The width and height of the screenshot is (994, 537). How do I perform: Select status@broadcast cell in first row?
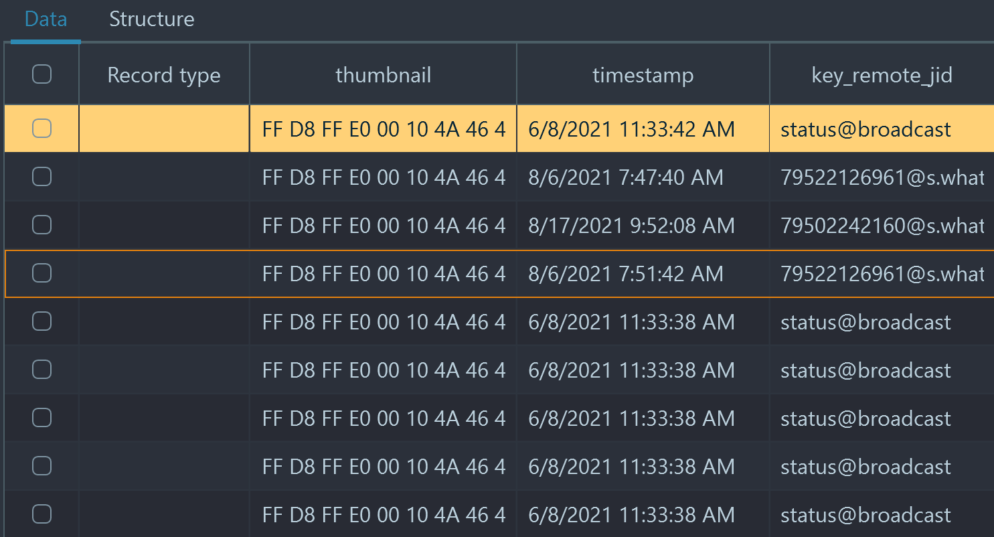point(882,129)
